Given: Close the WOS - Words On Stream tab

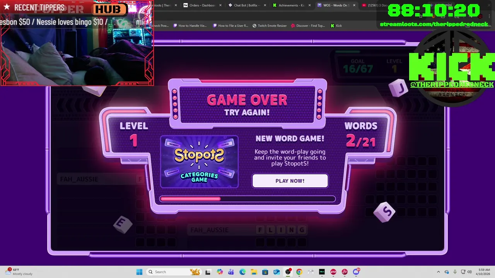Looking at the screenshot, I should point(354,5).
